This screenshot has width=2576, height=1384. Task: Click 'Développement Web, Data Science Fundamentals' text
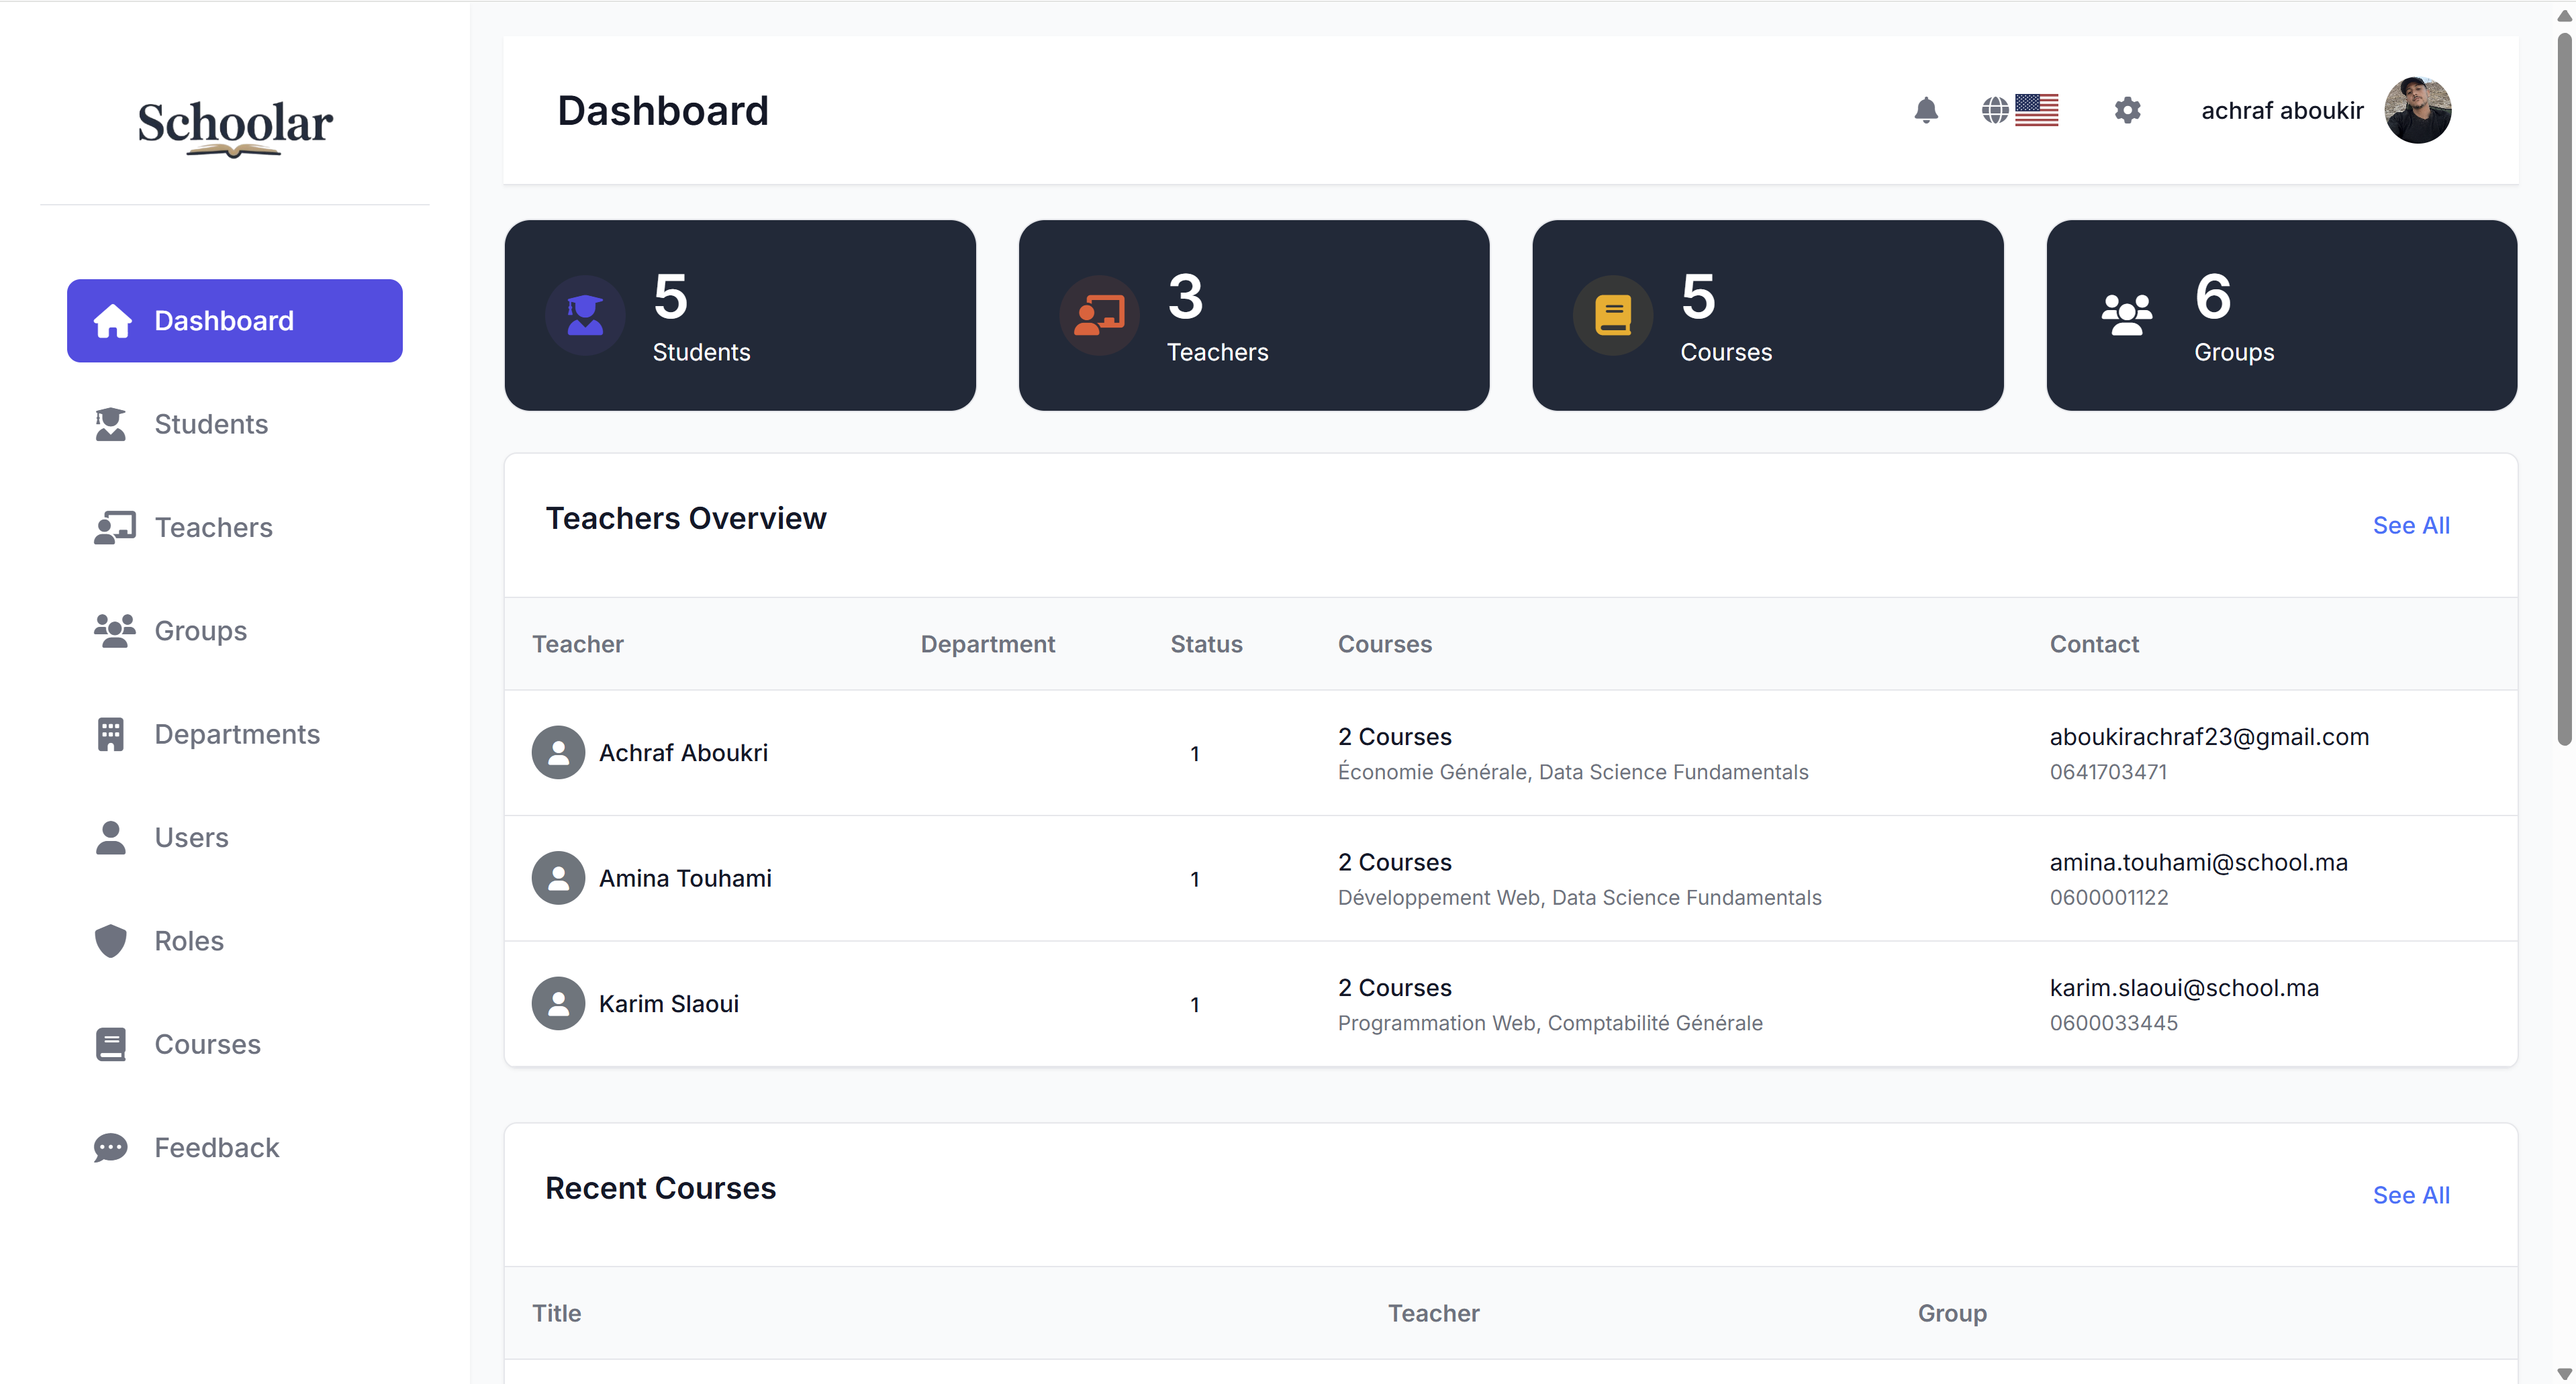point(1579,898)
